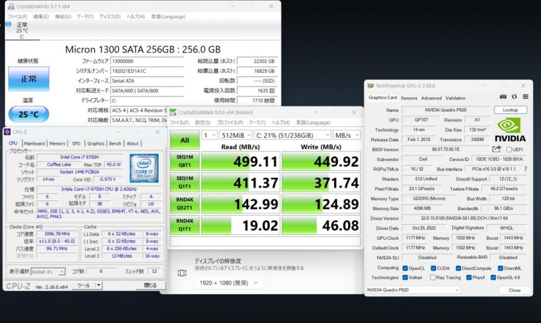This screenshot has width=541, height=323.
Task: Open the GPU-Z hamburger menu
Action: [525, 98]
